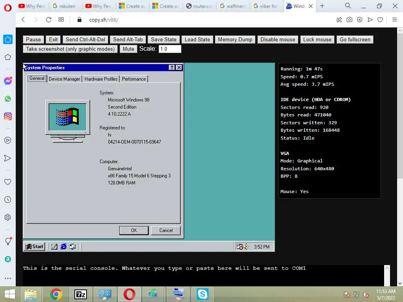This screenshot has height=302, width=403.
Task: Click the help question mark in System Properties
Action: [172, 68]
